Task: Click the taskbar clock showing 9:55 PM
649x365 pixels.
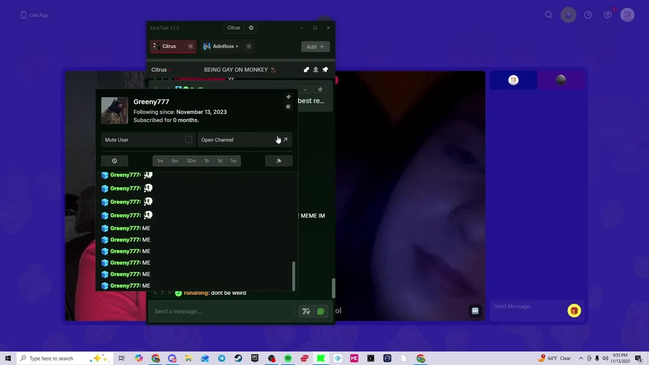Action: click(620, 358)
